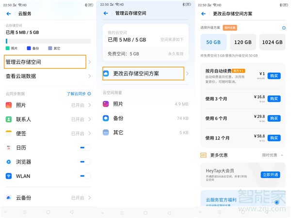Tap the info icon beside 了解云同步
Image resolution: width=291 pixels, height=218 pixels.
pyautogui.click(x=89, y=94)
